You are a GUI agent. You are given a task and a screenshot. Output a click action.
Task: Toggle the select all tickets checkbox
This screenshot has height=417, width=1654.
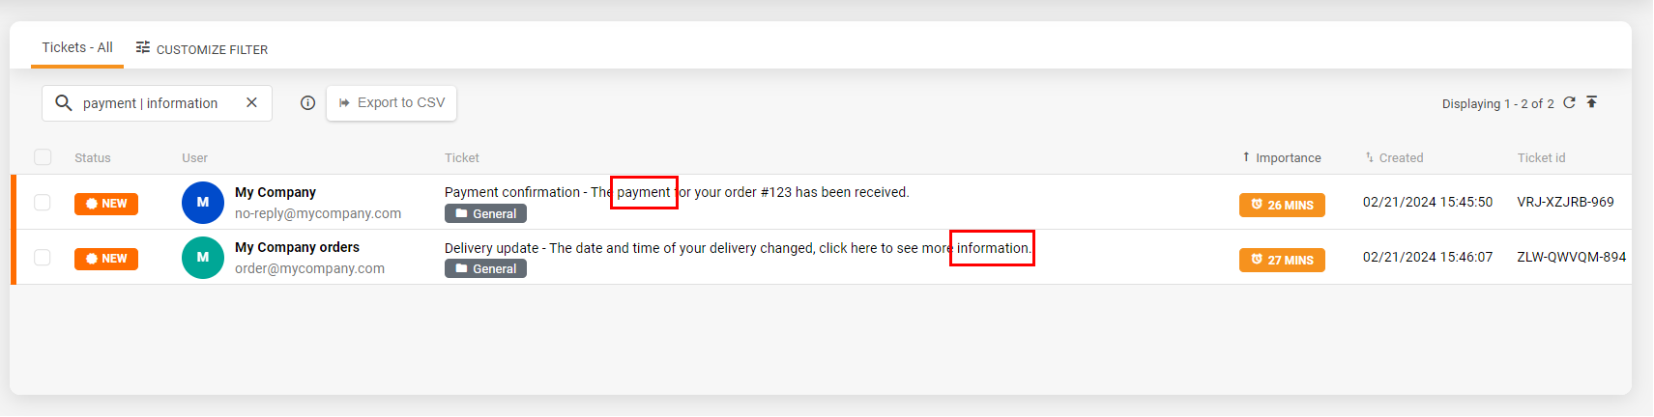43,157
